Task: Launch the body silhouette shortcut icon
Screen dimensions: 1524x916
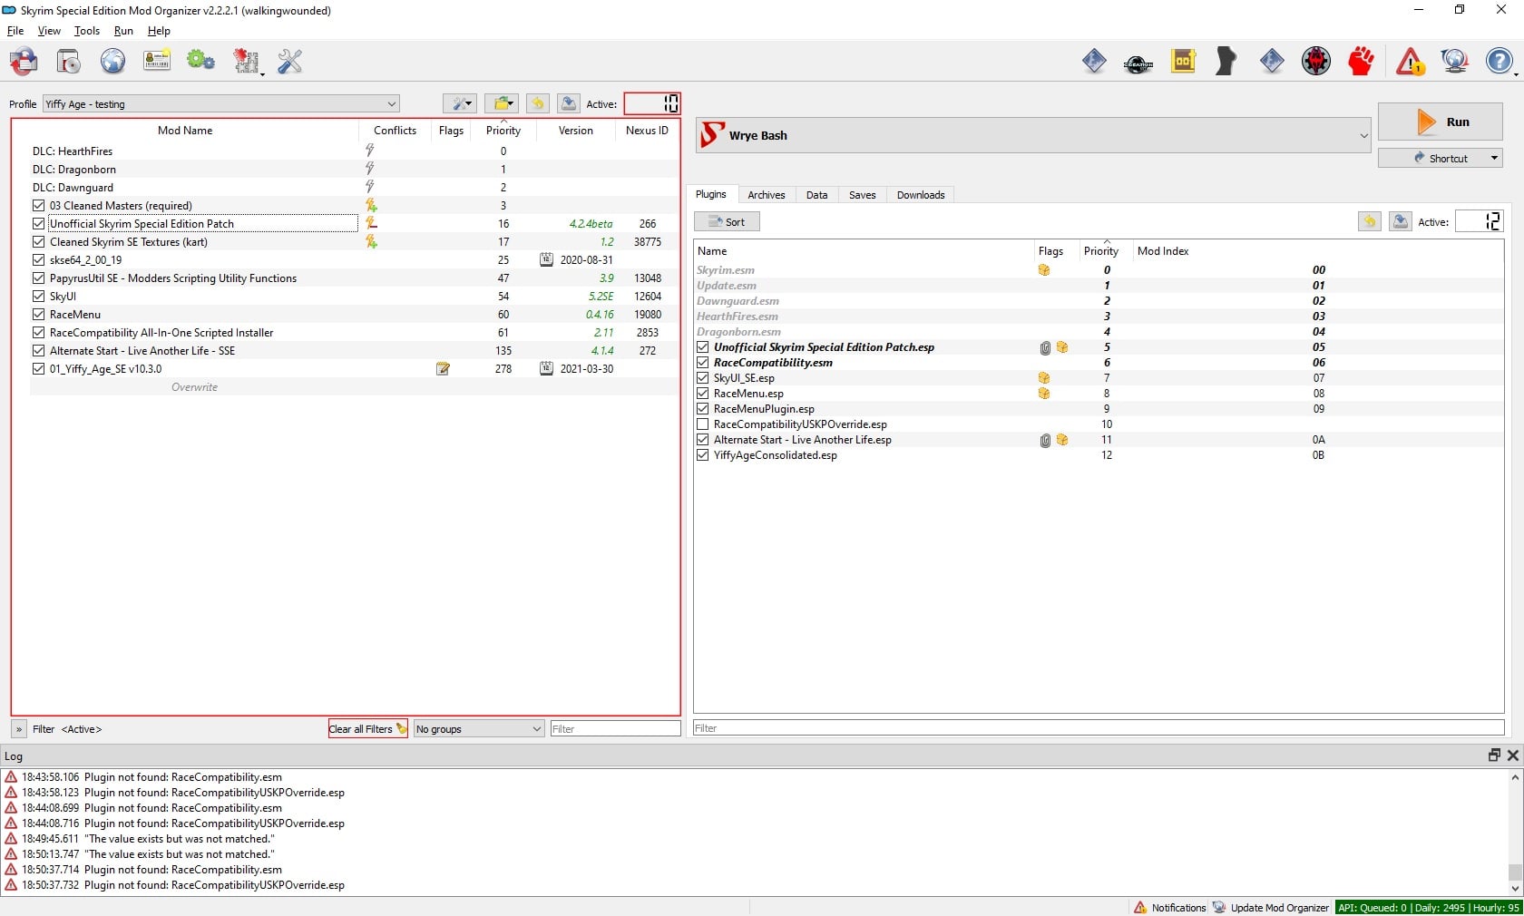Action: 1226,62
